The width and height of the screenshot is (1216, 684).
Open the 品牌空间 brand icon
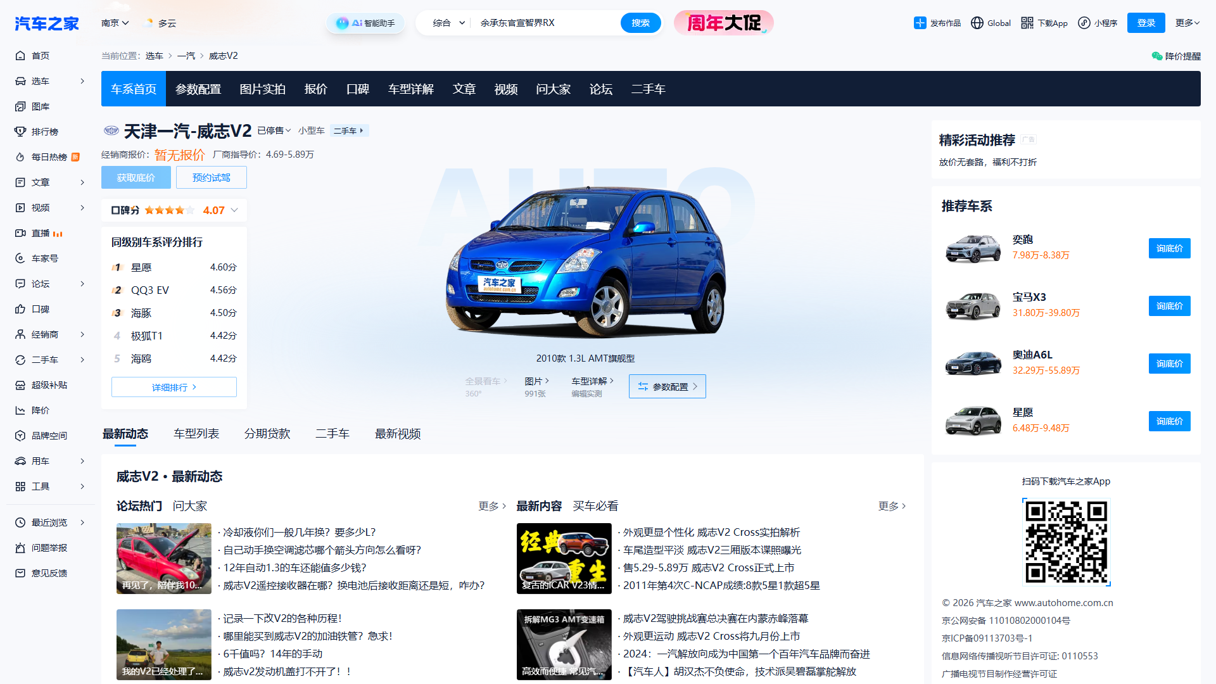pos(20,436)
